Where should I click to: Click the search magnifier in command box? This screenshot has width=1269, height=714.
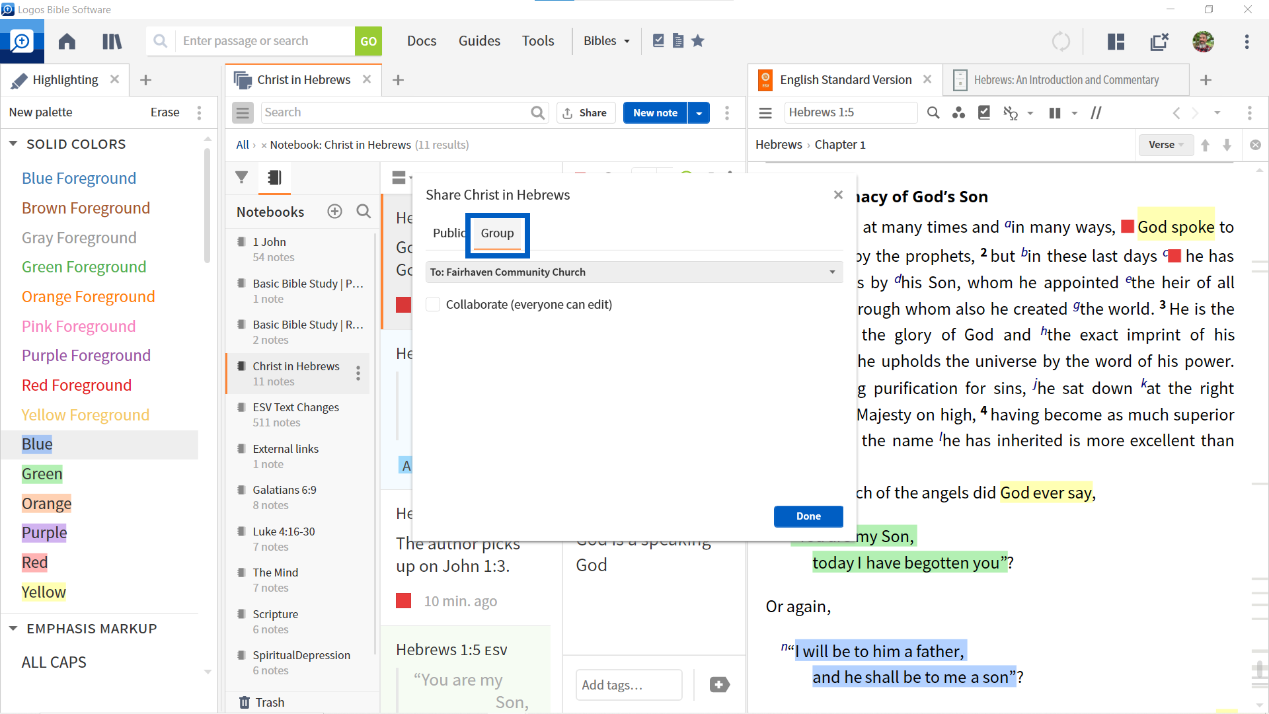coord(160,41)
